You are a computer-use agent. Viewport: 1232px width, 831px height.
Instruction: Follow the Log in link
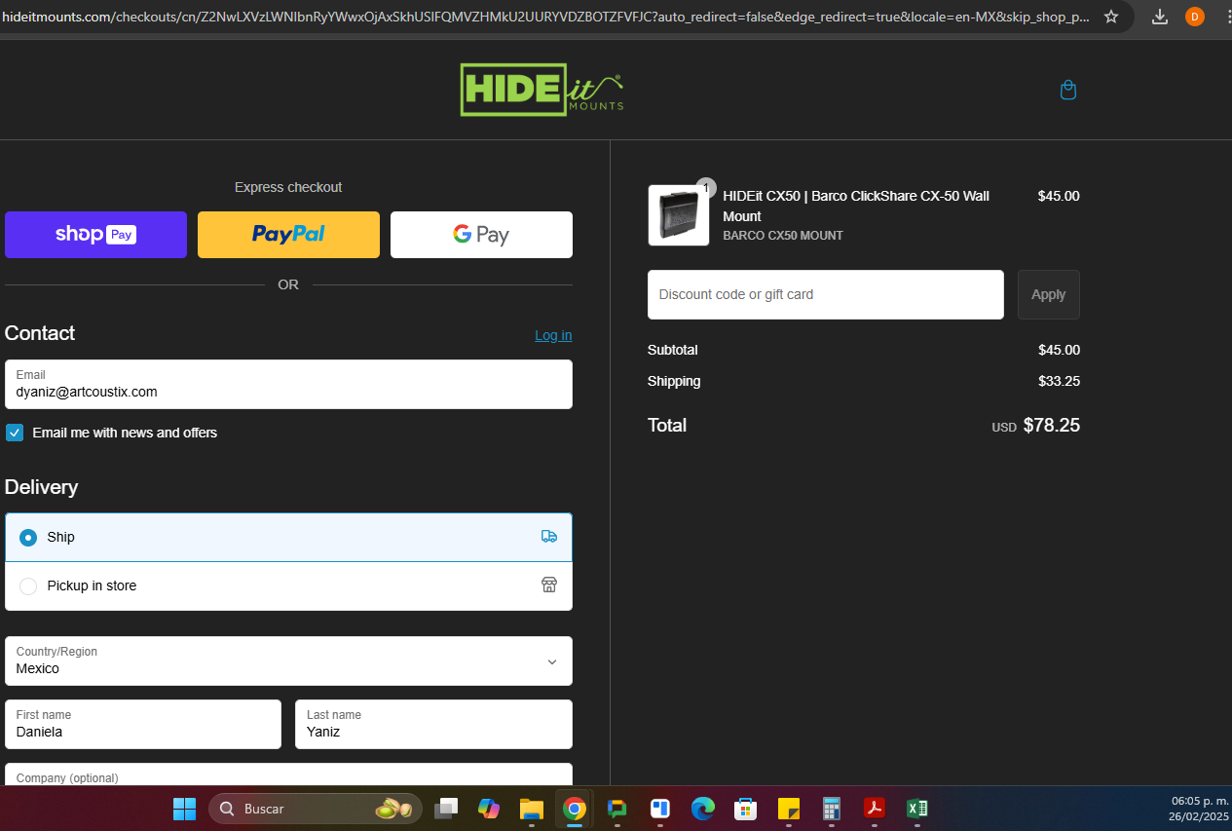(553, 335)
